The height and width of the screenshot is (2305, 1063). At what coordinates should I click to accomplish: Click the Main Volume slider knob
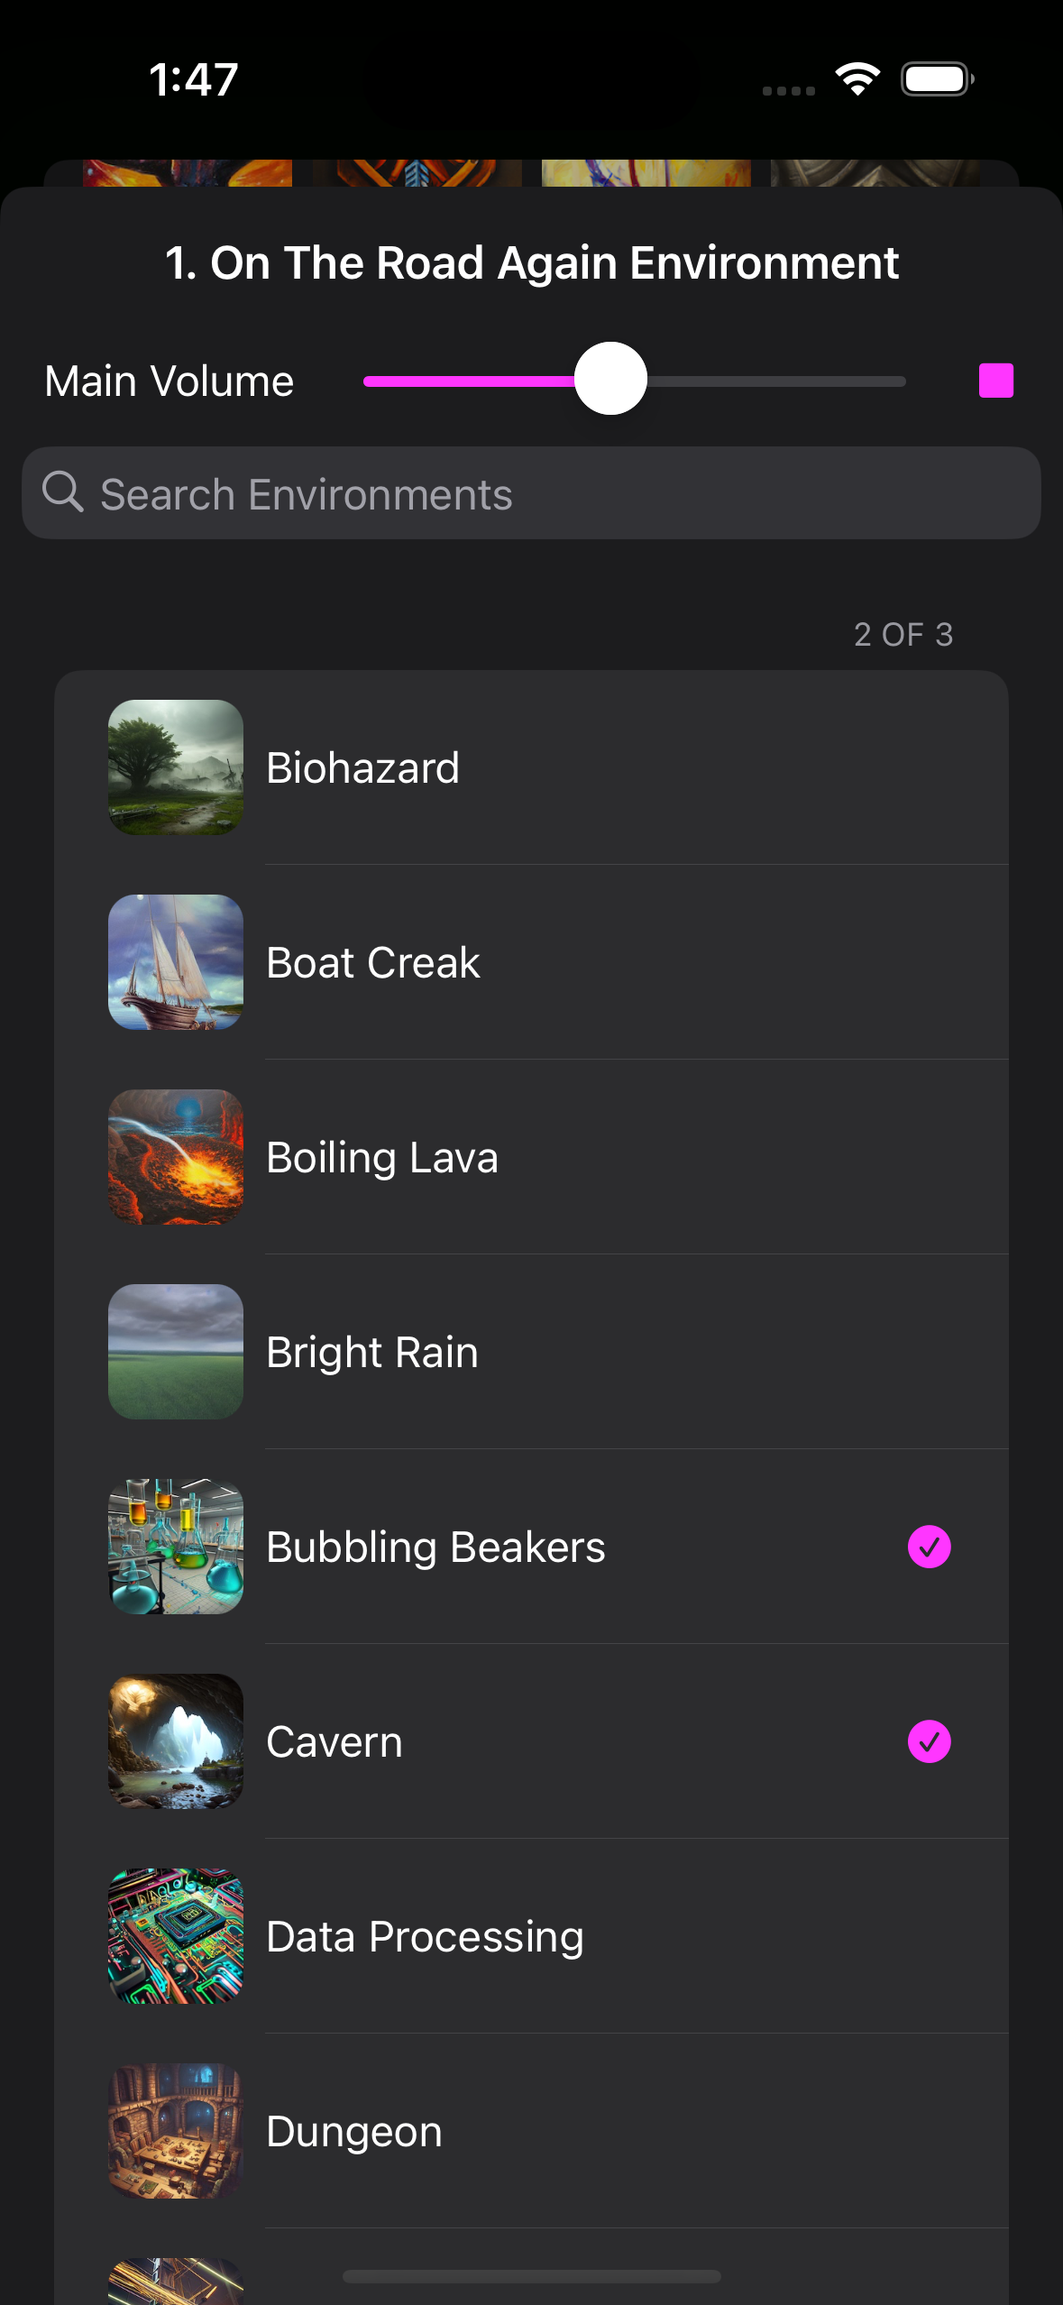click(x=610, y=379)
